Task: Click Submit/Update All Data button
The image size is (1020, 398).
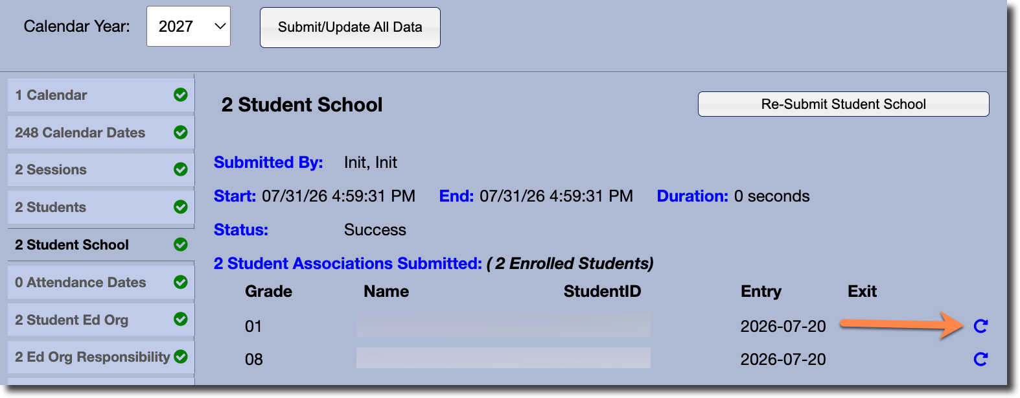Action: click(x=350, y=27)
